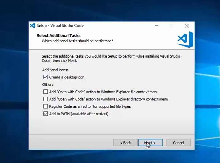Click the 'Additional icons:' label
This screenshot has height=163, width=220.
click(55, 70)
